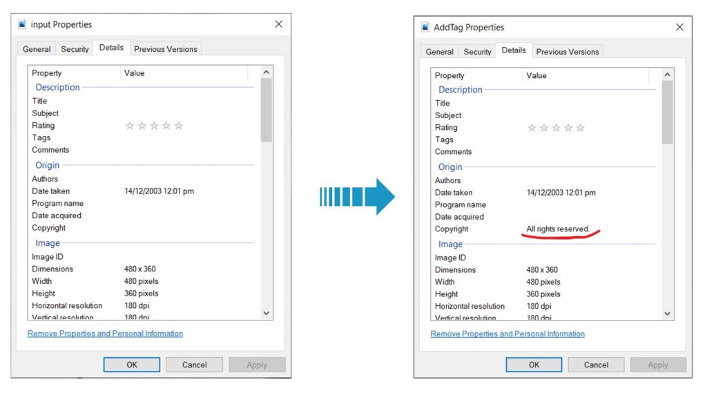
Task: Click Remove Properties link in AddTag Properties
Action: tap(507, 334)
